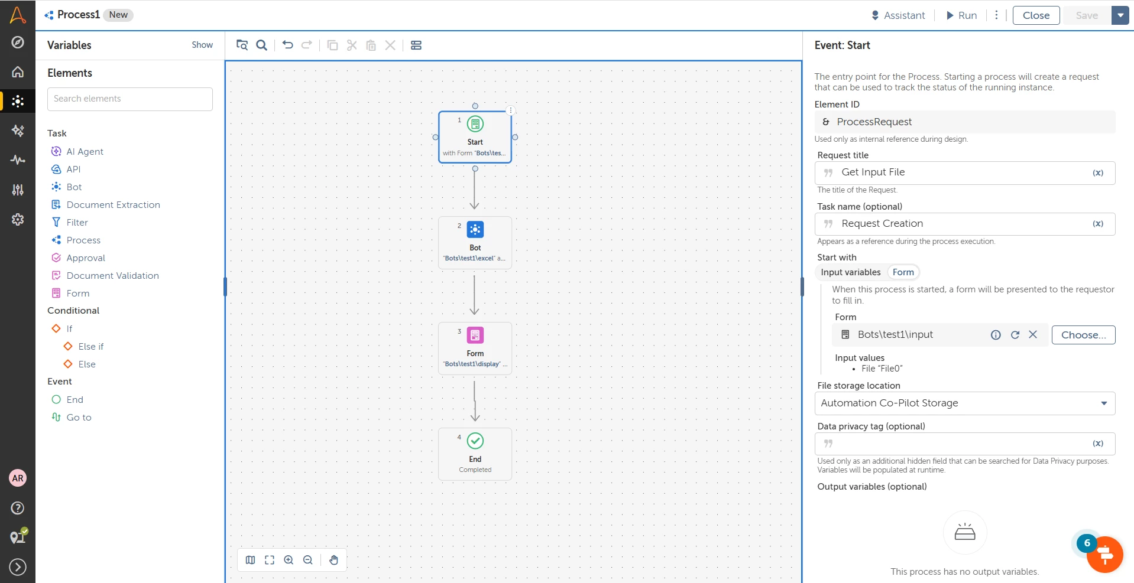This screenshot has width=1134, height=583.
Task: Choose a different form
Action: [x=1083, y=335]
